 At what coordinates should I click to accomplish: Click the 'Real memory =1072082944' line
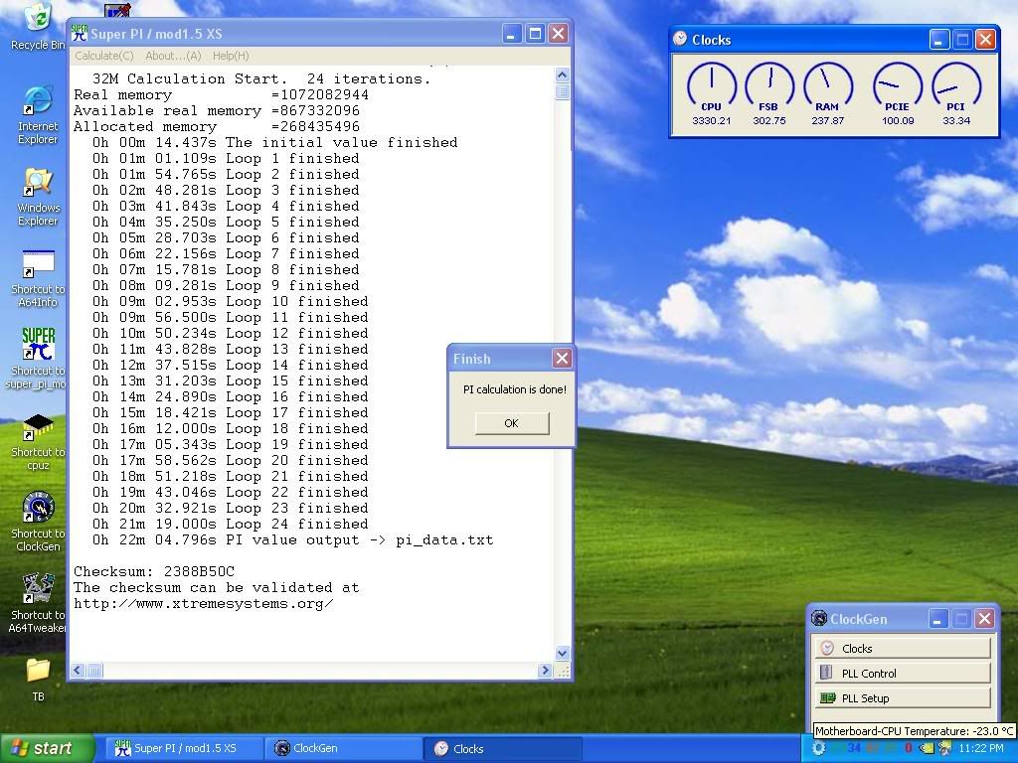click(221, 94)
